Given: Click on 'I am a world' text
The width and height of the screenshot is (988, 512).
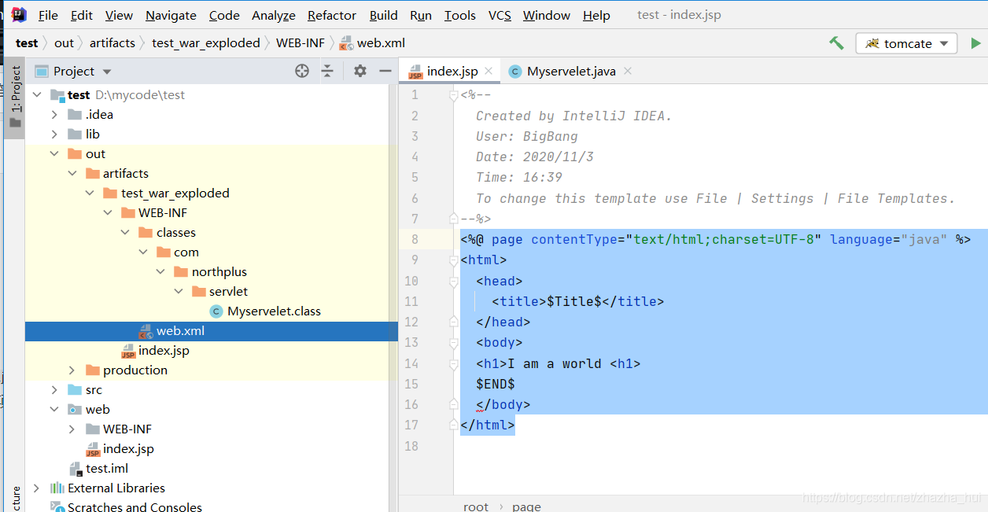Looking at the screenshot, I should pyautogui.click(x=555, y=364).
